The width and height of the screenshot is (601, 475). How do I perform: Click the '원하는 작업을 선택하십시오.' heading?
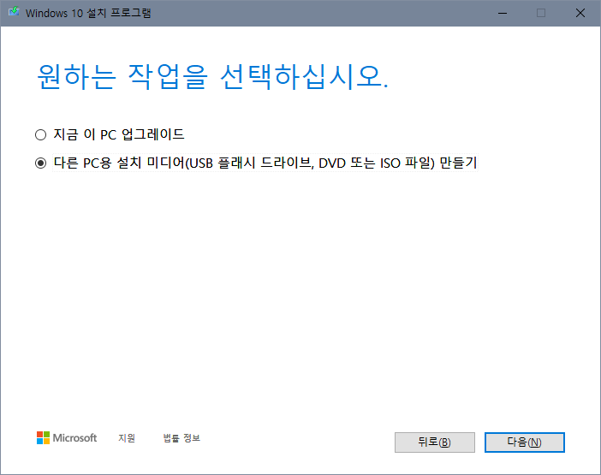(x=212, y=77)
